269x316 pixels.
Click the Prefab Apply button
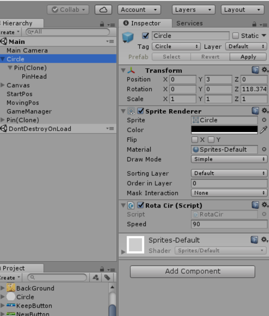click(248, 57)
